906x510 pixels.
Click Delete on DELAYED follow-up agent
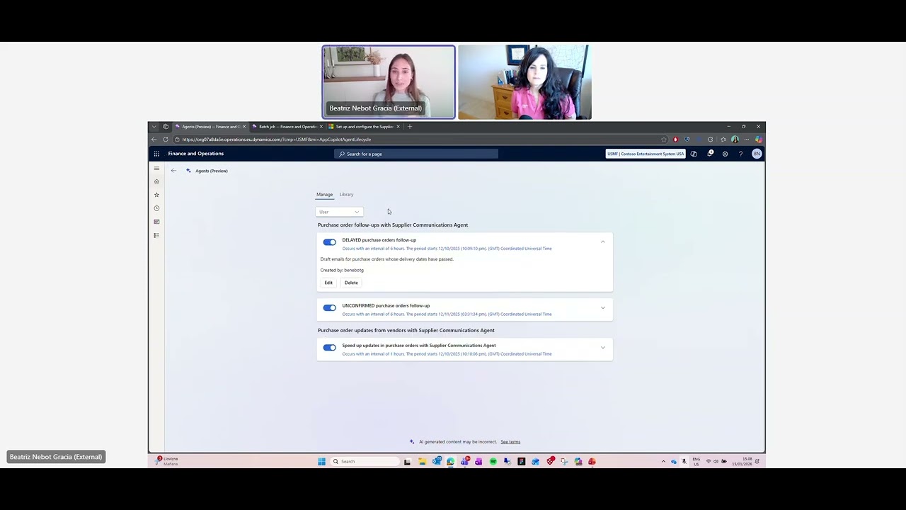[351, 283]
